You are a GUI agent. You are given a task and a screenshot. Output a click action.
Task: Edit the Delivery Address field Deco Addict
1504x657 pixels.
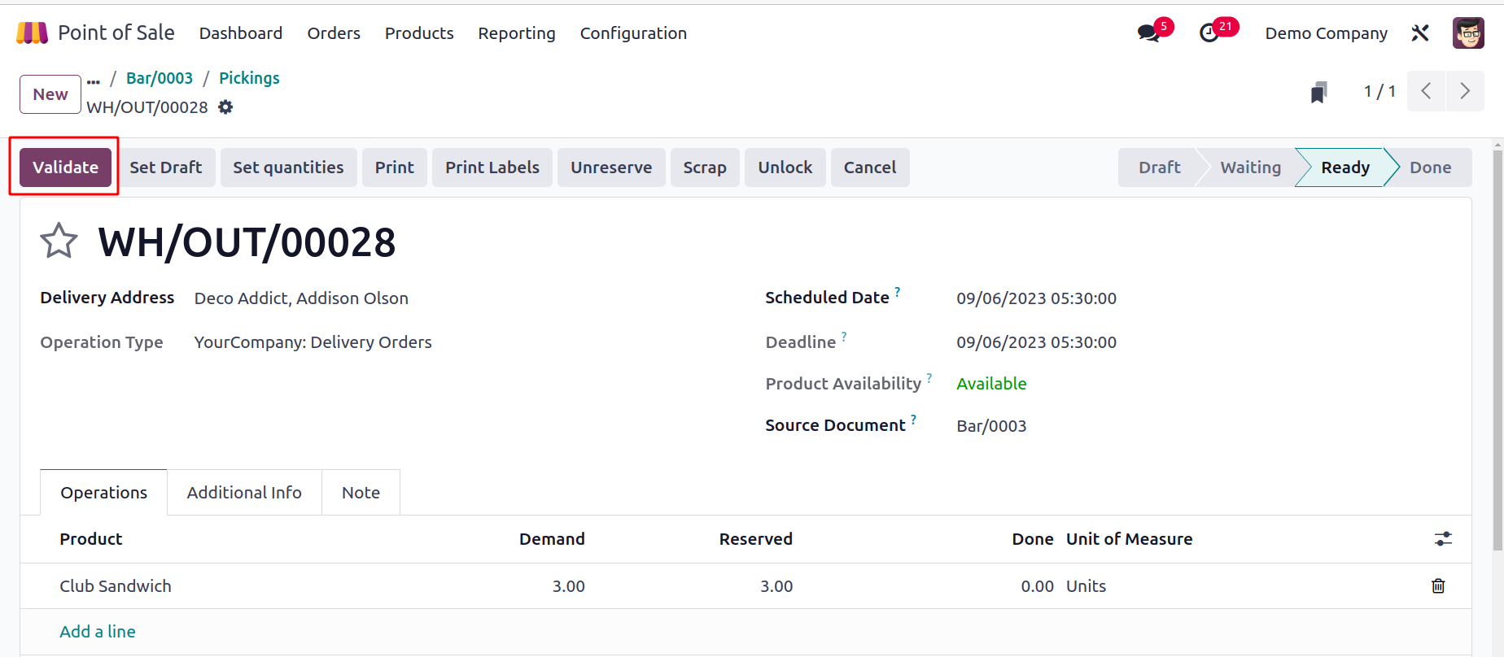click(x=301, y=298)
